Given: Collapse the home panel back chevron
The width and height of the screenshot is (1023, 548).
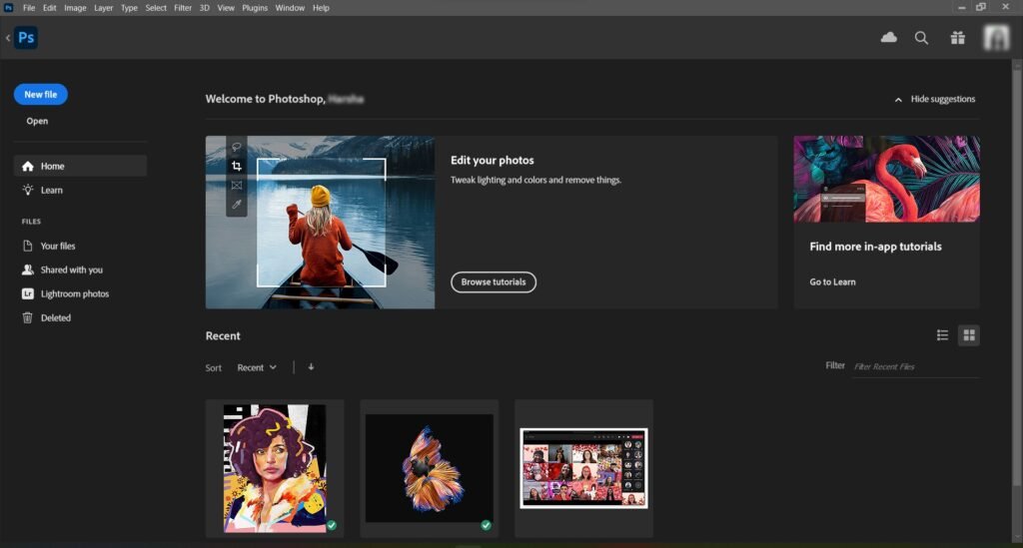Looking at the screenshot, I should [x=7, y=38].
